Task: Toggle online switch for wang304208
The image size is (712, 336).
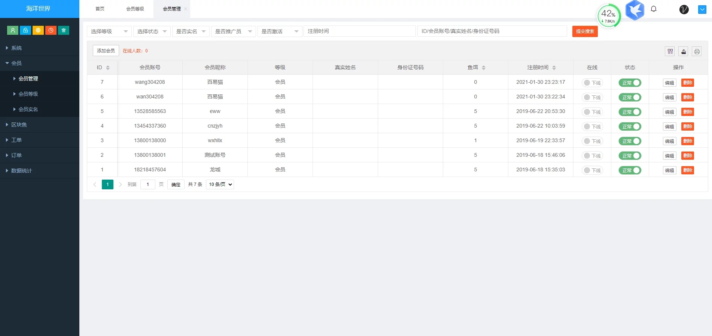Action: pos(592,83)
